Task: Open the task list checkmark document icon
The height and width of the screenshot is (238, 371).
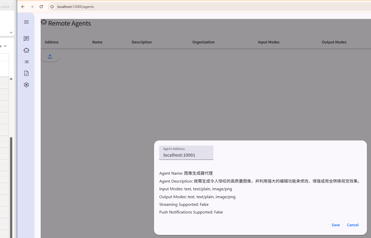Action: [x=26, y=73]
